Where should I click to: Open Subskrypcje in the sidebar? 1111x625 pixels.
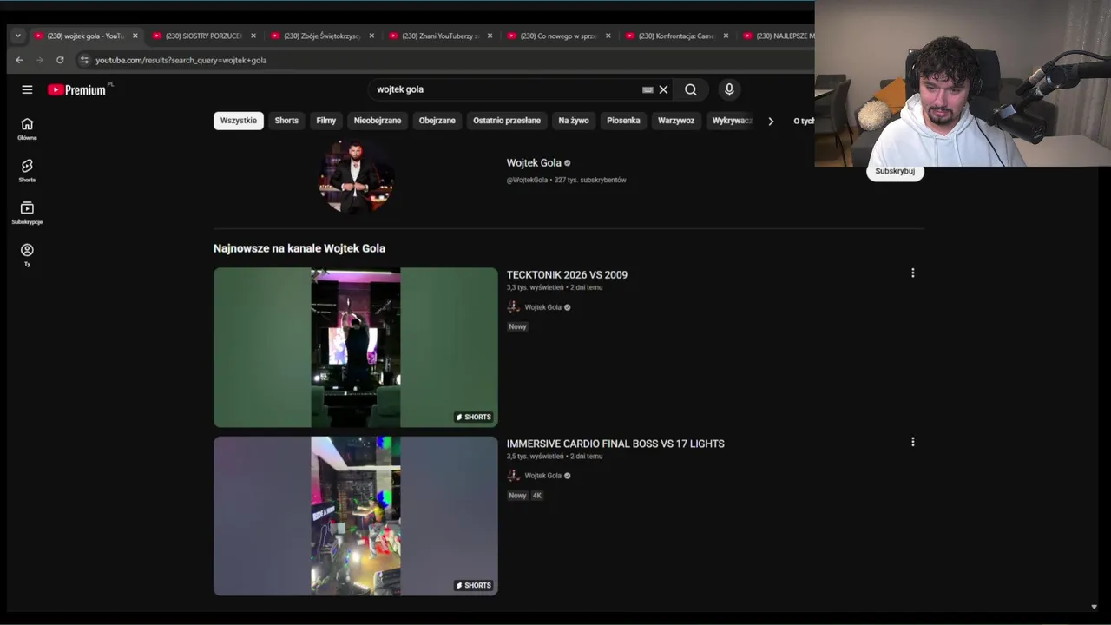(27, 213)
